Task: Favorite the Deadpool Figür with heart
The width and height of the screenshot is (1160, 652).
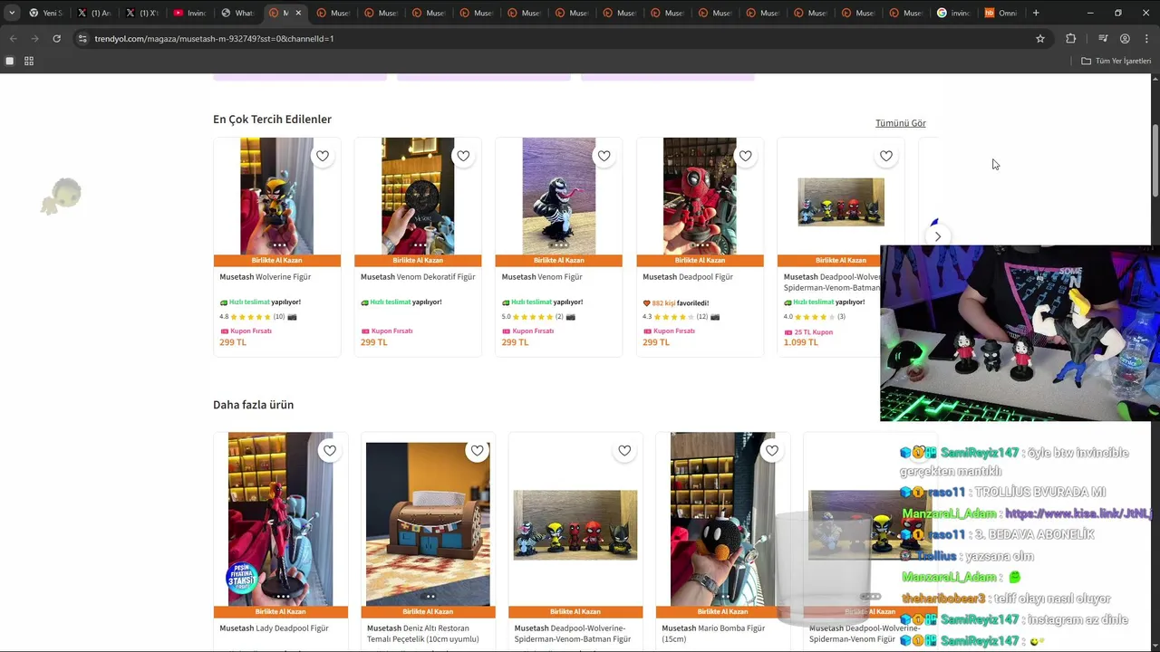Action: pos(745,156)
